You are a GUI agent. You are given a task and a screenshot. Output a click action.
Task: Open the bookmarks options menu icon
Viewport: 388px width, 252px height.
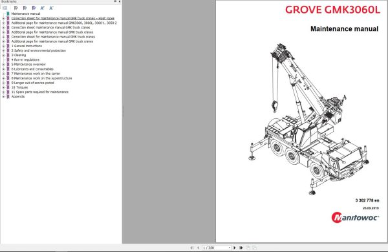pos(5,8)
